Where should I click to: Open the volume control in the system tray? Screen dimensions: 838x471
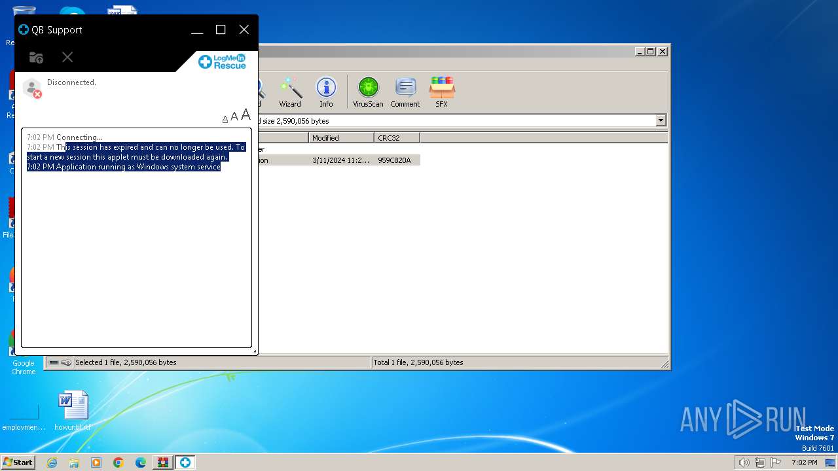[x=744, y=462]
